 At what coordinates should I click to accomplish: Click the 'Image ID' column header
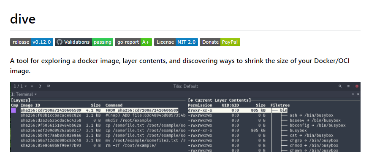(x=30, y=105)
